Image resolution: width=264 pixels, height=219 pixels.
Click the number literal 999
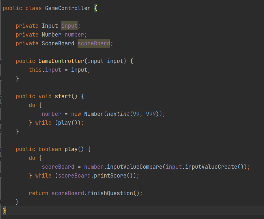coord(151,114)
